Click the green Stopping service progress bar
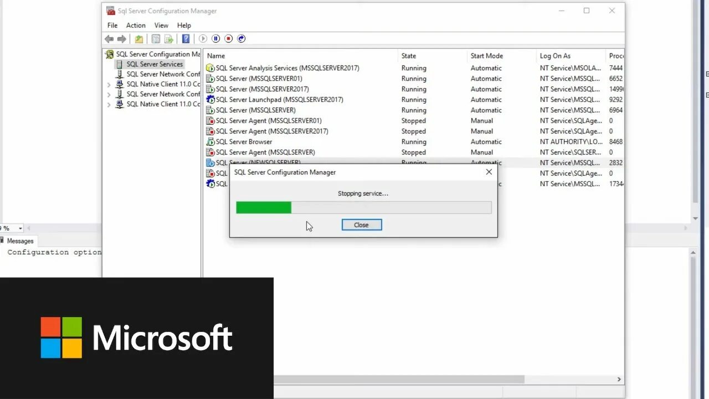709x399 pixels. pos(363,208)
